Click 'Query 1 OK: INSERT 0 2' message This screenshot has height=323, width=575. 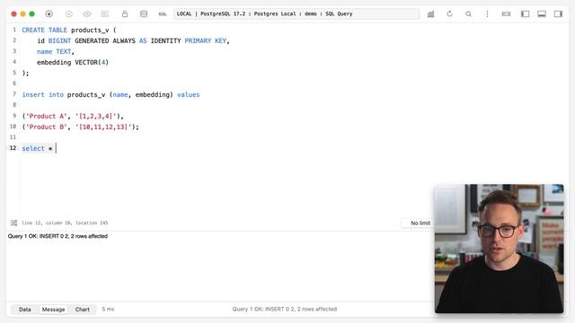pos(57,236)
